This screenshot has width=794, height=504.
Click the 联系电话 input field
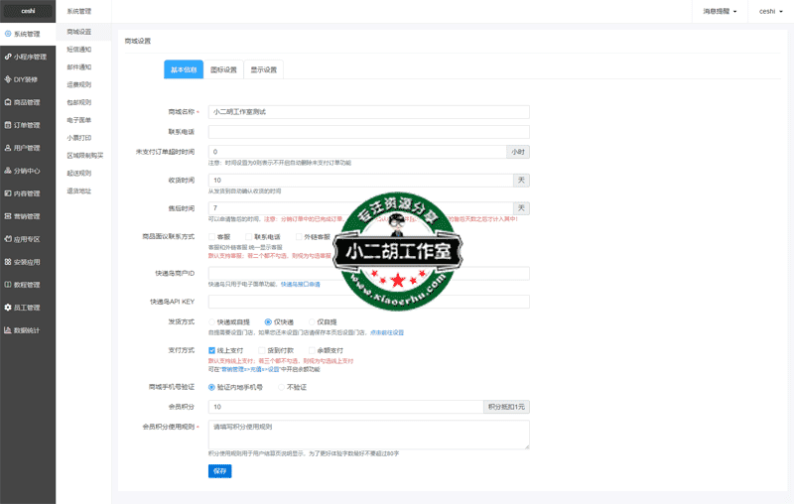pyautogui.click(x=368, y=132)
